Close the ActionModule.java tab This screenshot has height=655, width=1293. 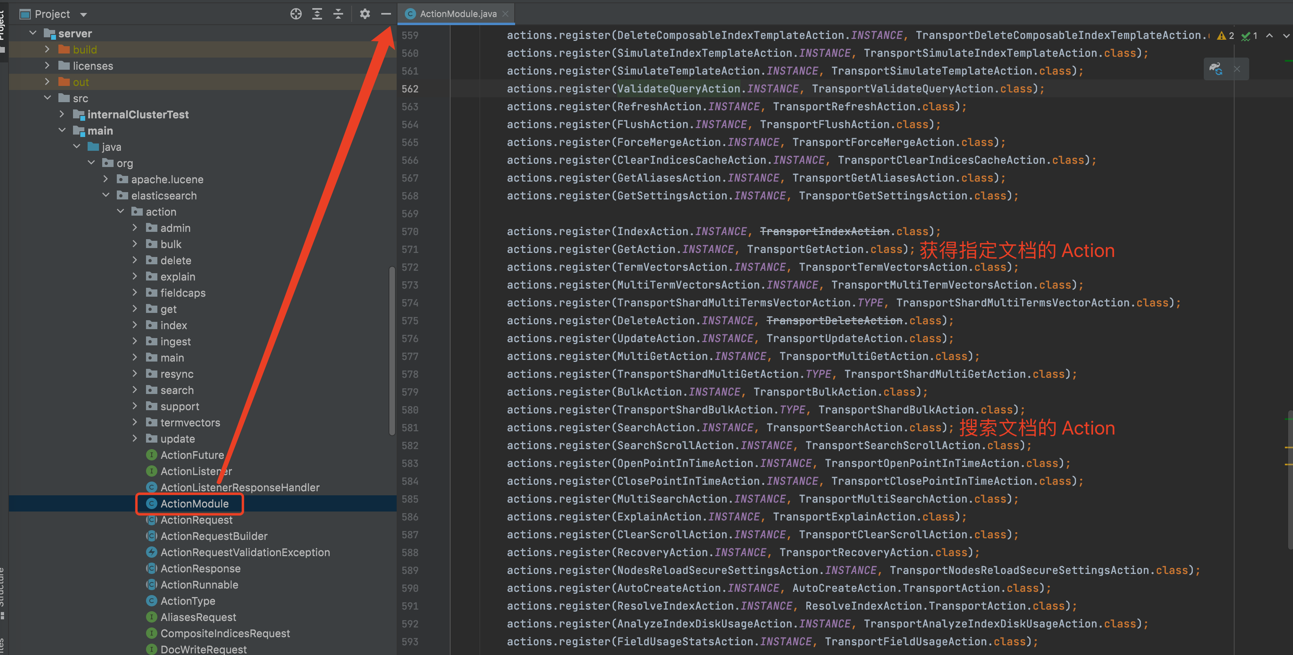point(505,14)
